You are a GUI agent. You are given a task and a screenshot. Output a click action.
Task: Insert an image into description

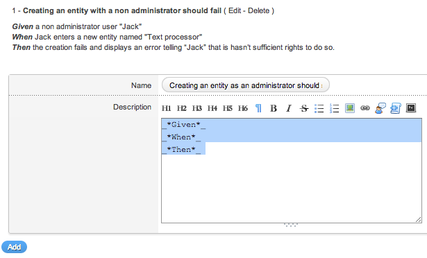(x=350, y=108)
